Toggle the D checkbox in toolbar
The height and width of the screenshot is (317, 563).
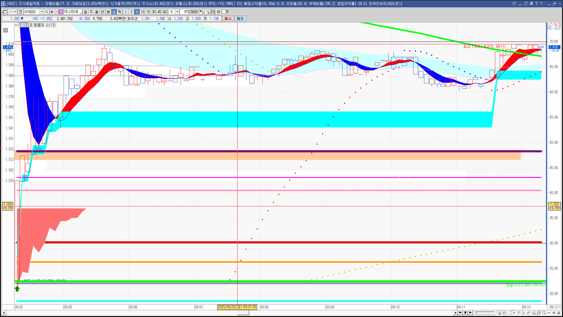coord(224,12)
